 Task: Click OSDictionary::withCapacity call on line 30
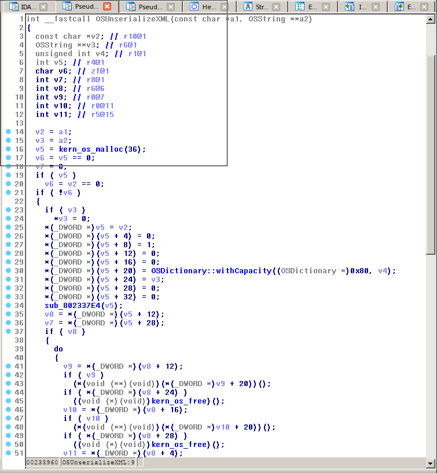tap(211, 271)
